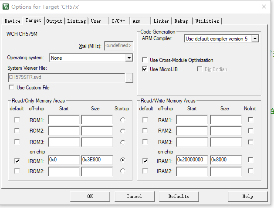Click the IROM2 Start field

(64, 171)
